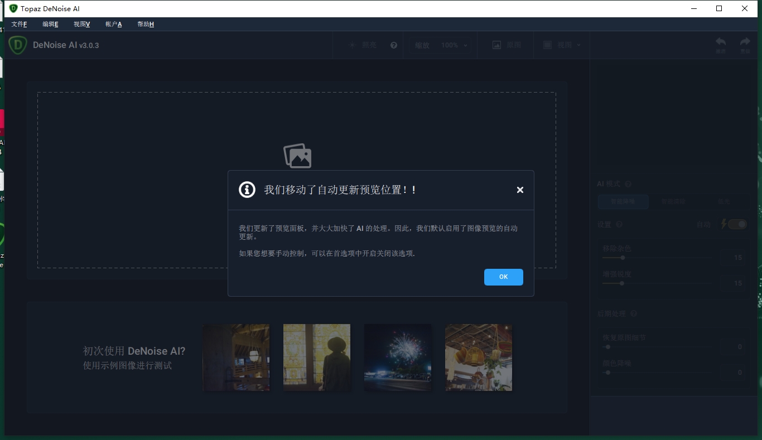Toggle the 自动 auto settings switch
This screenshot has height=440, width=762.
click(x=737, y=224)
